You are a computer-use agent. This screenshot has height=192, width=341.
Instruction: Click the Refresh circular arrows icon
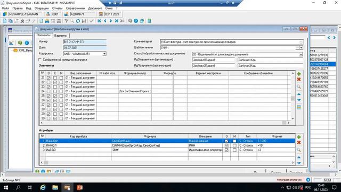pyautogui.click(x=78, y=21)
